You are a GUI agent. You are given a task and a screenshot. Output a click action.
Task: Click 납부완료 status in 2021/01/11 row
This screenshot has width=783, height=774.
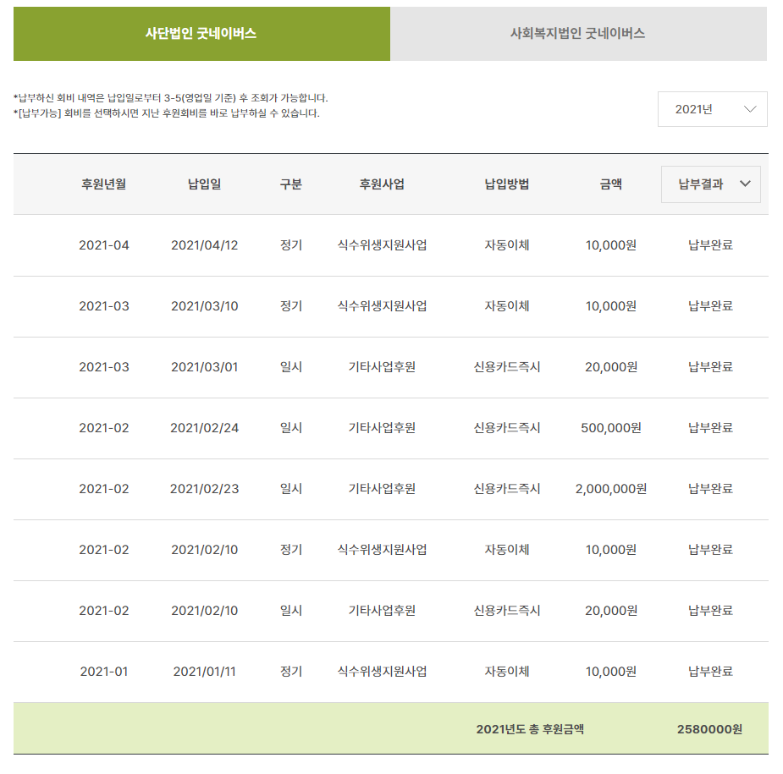pos(710,671)
